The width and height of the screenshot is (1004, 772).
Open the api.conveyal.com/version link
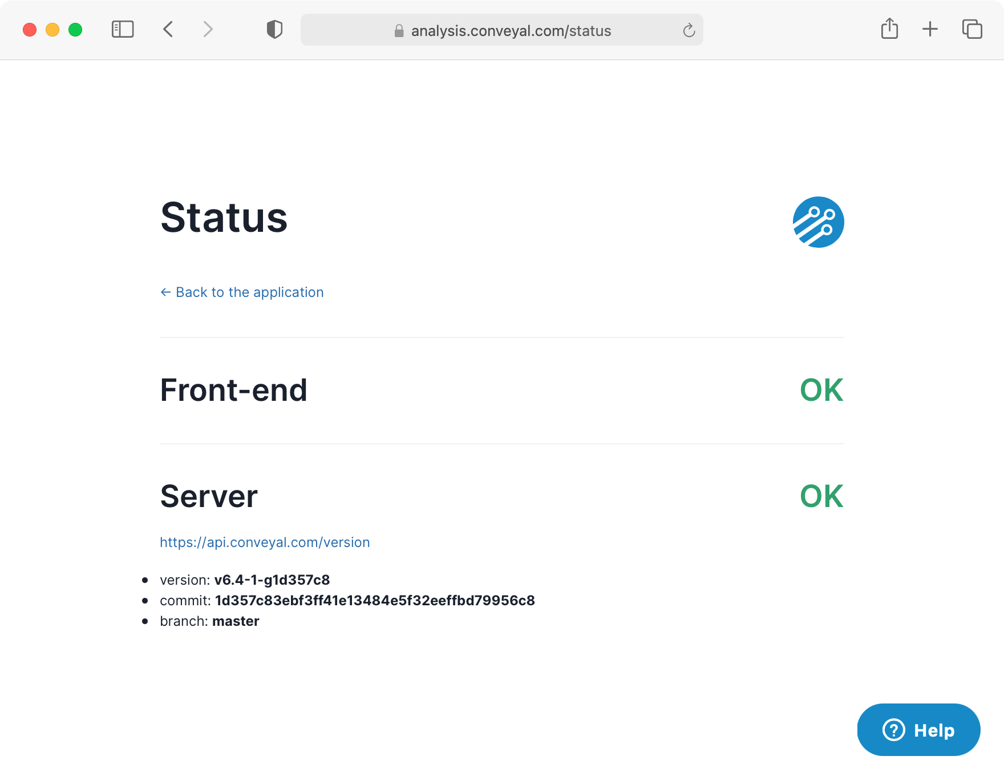tap(264, 542)
